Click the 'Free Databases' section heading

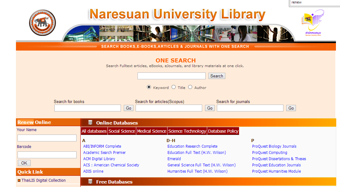[x=114, y=182]
